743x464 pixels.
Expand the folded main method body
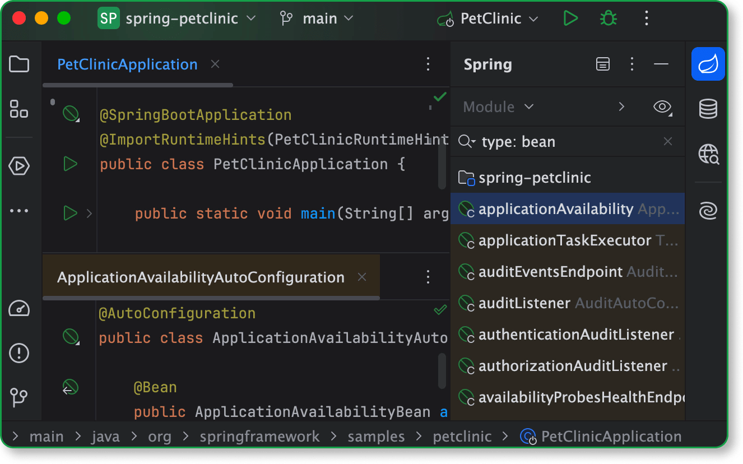[x=89, y=214]
